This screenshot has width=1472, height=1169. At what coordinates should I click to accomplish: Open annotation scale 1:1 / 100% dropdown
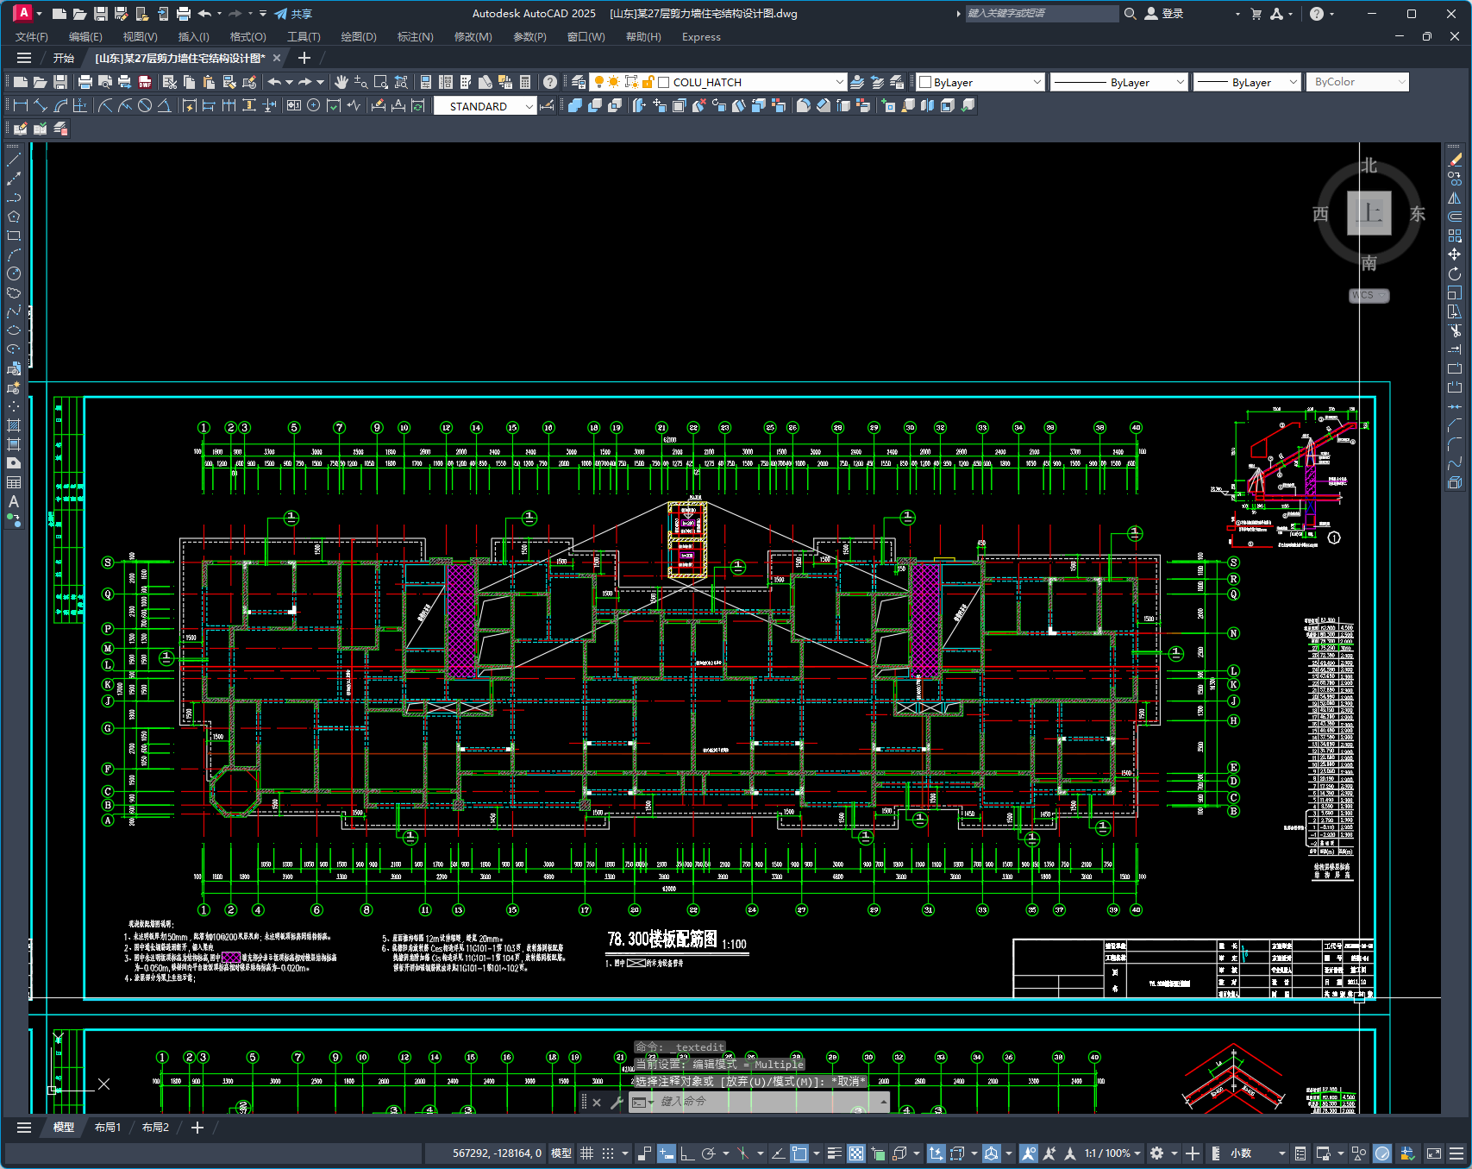pyautogui.click(x=1112, y=1153)
